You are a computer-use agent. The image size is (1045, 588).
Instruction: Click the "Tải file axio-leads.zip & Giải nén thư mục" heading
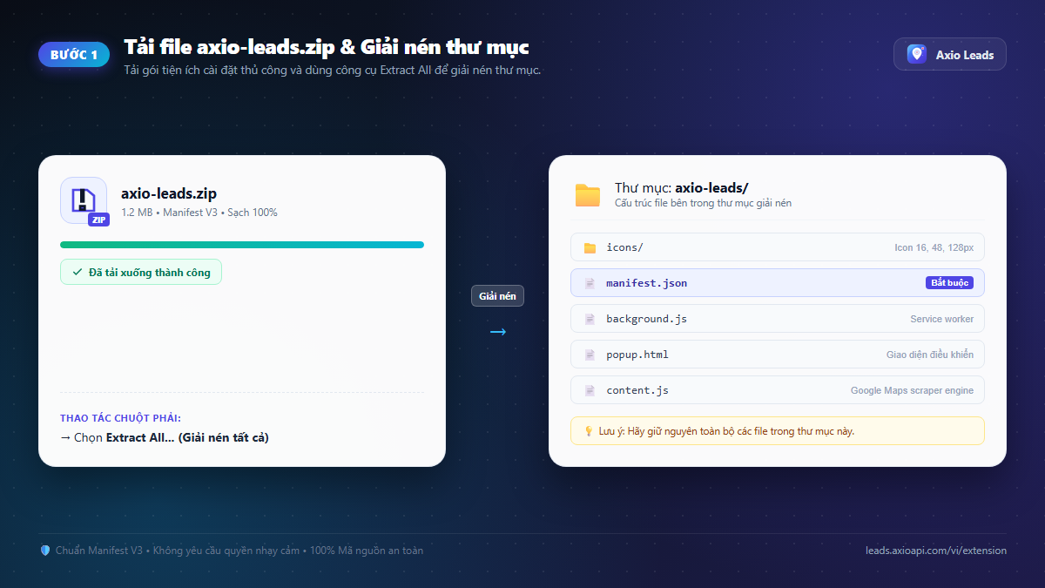coord(327,47)
